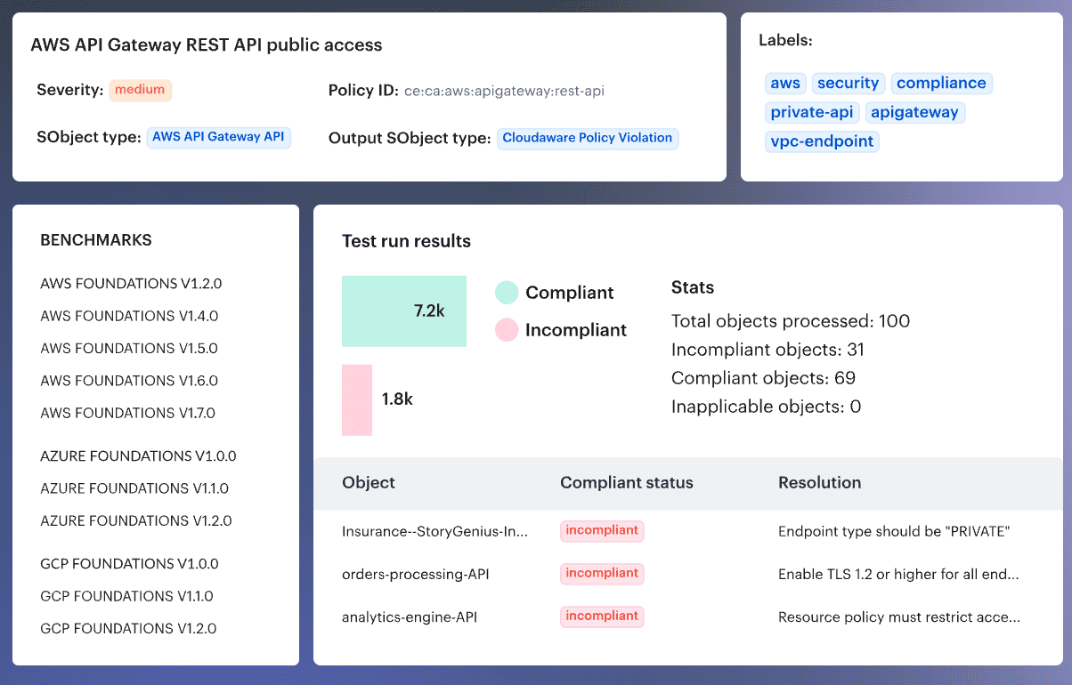Select the "aws" label

(785, 83)
